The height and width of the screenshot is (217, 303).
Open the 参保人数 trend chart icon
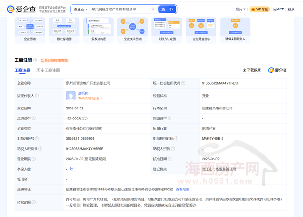[x=72, y=169]
